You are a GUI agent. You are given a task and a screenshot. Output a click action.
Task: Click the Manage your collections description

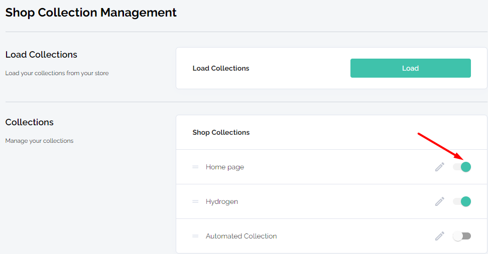click(39, 141)
